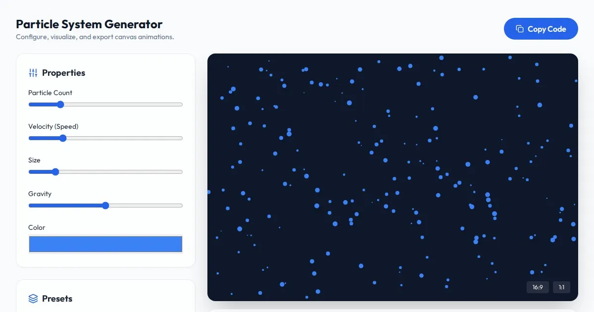Click the subtitle text below the title

(x=95, y=37)
